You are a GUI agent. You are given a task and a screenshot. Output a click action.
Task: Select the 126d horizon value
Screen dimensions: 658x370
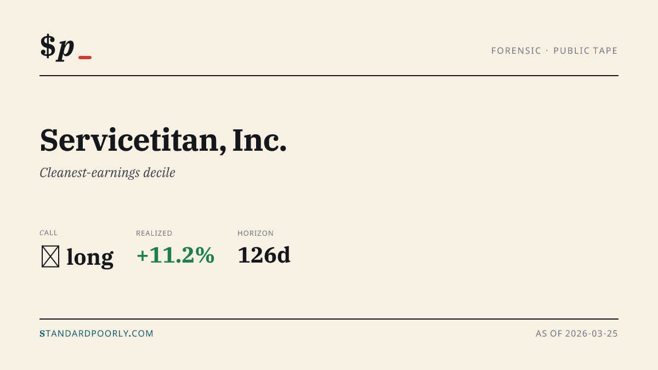coord(264,255)
